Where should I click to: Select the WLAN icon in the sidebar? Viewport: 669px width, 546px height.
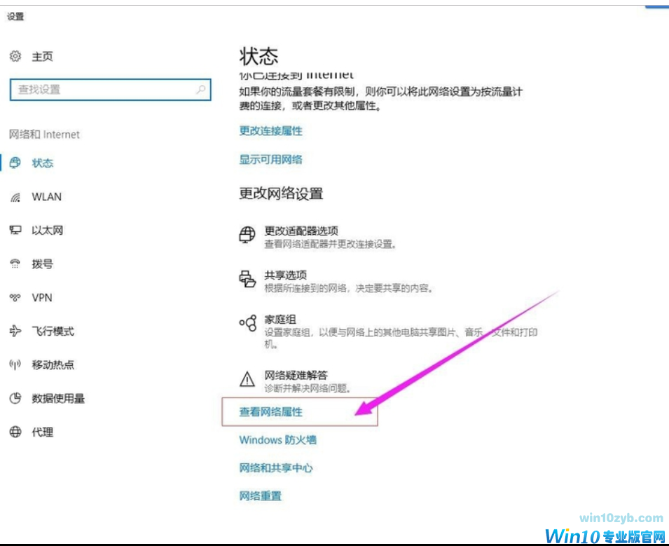15,196
